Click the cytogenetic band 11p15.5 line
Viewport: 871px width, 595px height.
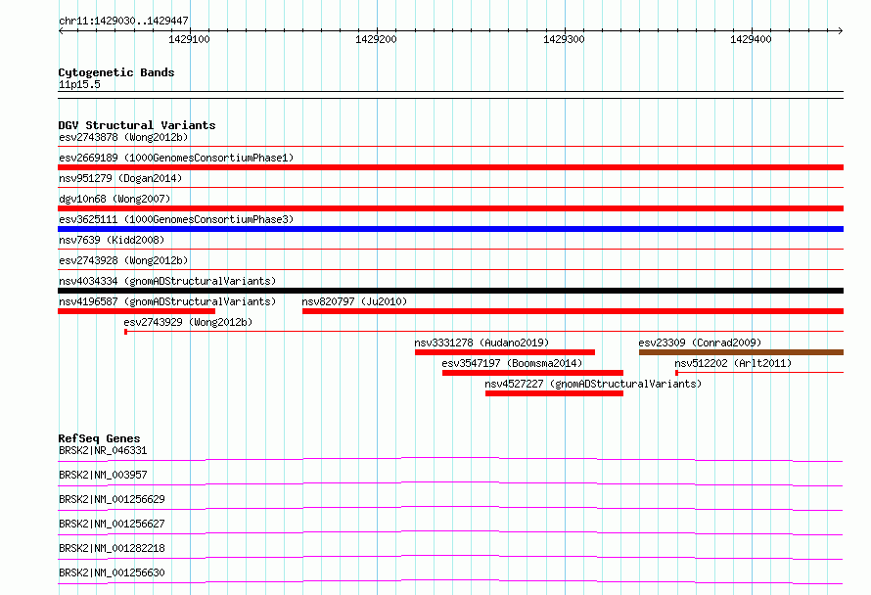point(450,95)
